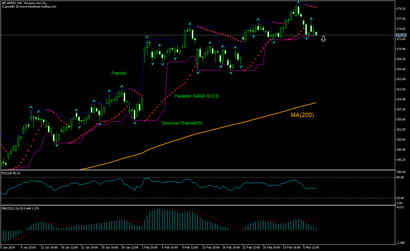Select the 5 Mar 12:00 date label
This screenshot has width=410, height=251.
coord(311,247)
